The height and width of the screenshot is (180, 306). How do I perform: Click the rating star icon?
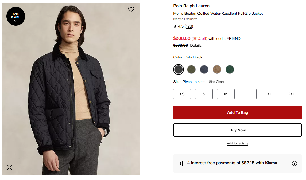click(175, 26)
